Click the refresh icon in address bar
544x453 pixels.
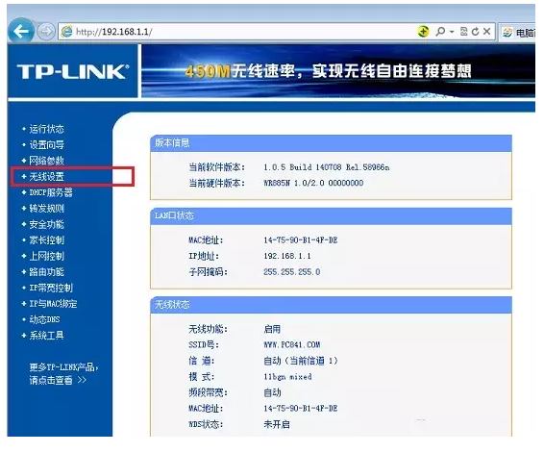(x=475, y=32)
